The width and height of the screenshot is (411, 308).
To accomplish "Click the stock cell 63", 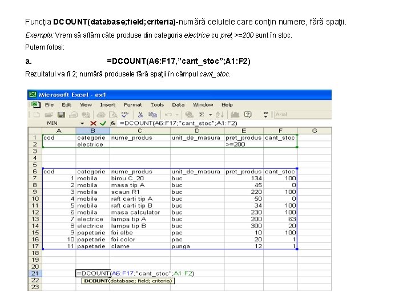I will [280, 219].
